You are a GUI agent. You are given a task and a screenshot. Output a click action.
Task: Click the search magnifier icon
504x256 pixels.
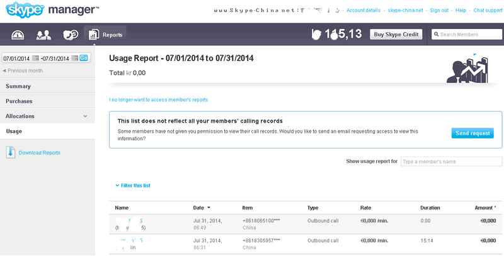click(x=436, y=35)
